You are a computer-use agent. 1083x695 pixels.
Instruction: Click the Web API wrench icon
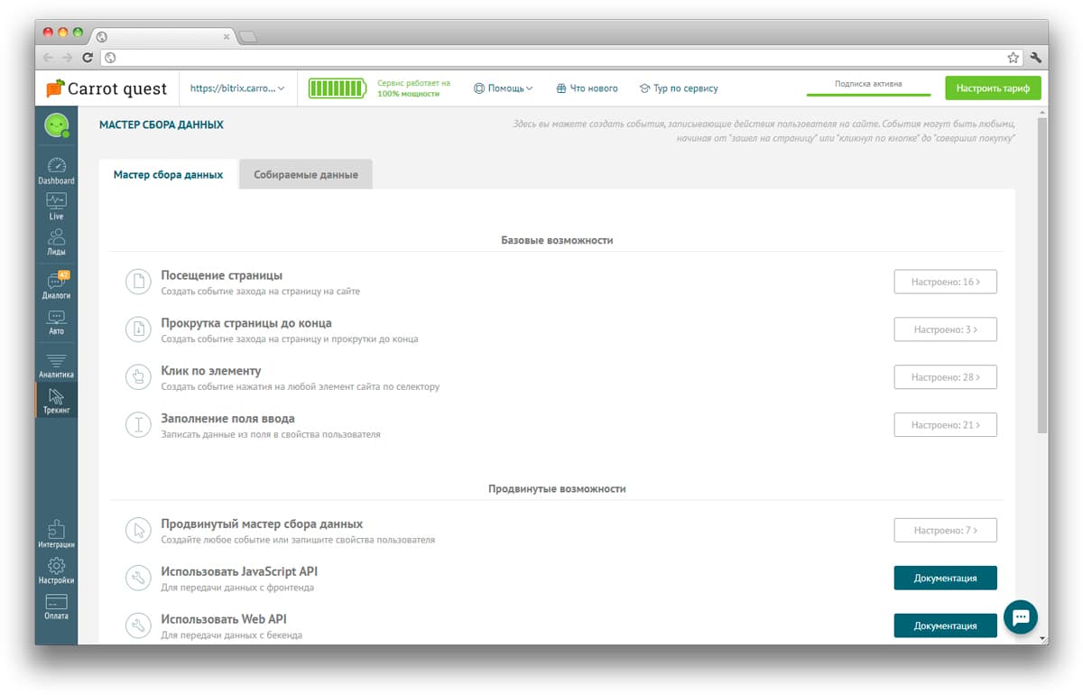[138, 626]
